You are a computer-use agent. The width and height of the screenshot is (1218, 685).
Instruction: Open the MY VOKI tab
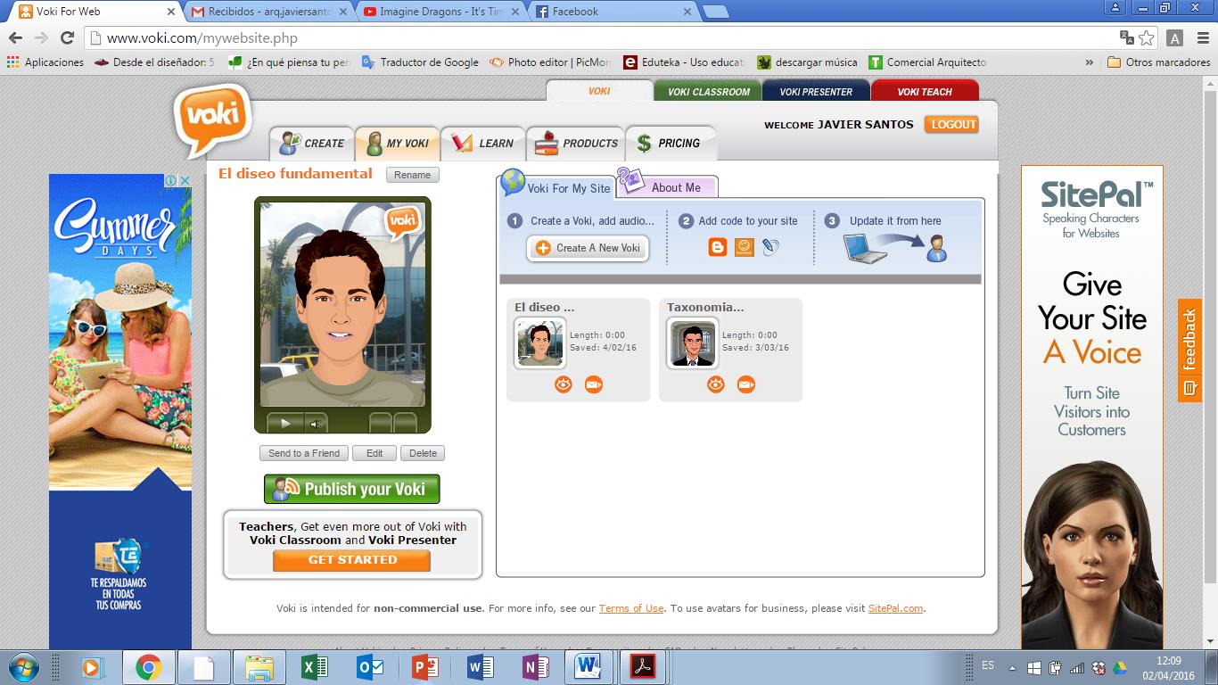pos(398,143)
